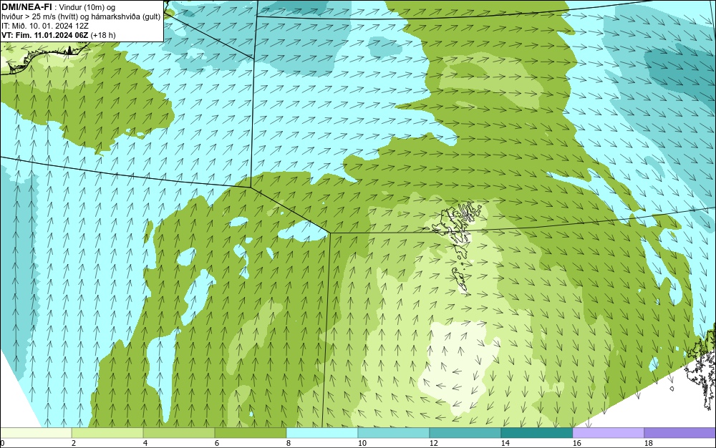The height and width of the screenshot is (448, 716).
Task: Click the legend tick label '8'
Action: coord(288,443)
